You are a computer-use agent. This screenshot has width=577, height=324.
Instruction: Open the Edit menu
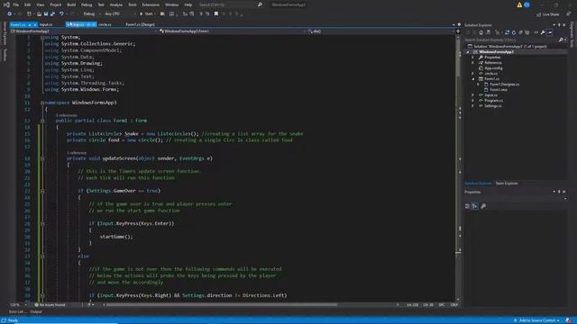point(28,4)
